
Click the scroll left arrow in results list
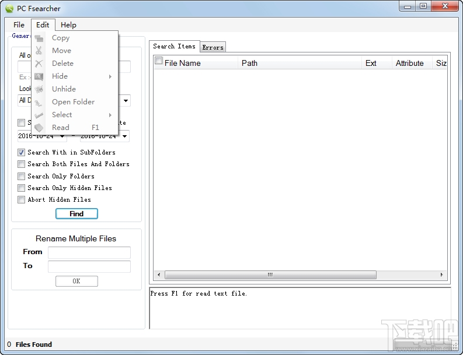point(159,275)
